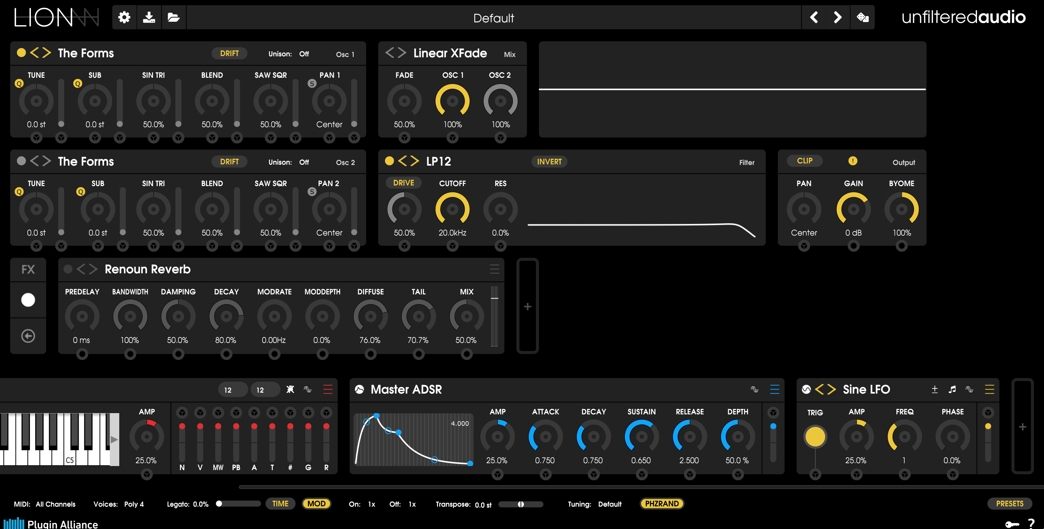The height and width of the screenshot is (529, 1044).
Task: Adjust the Legato slider
Action: pos(238,504)
